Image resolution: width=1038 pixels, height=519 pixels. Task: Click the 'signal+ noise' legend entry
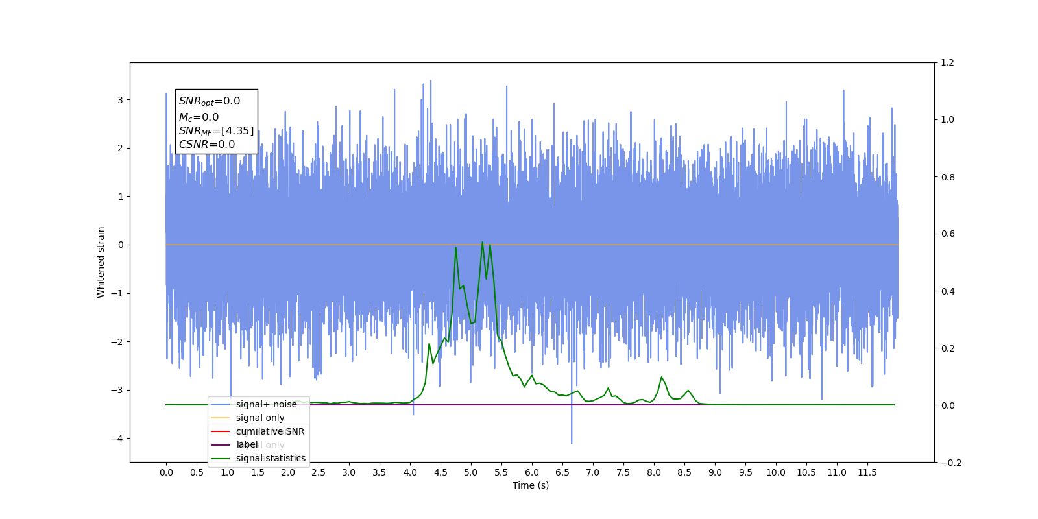pyautogui.click(x=266, y=404)
